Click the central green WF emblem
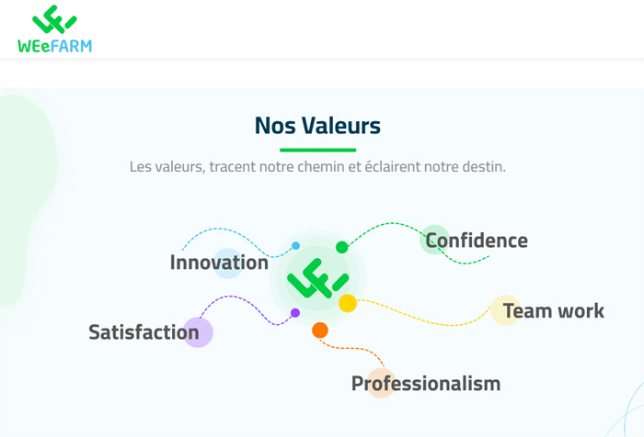644x437 pixels. (x=318, y=278)
